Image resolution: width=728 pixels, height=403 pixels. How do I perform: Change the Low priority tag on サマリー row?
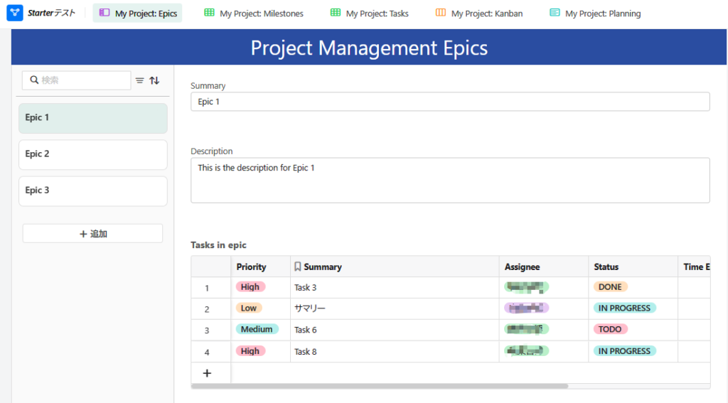249,308
